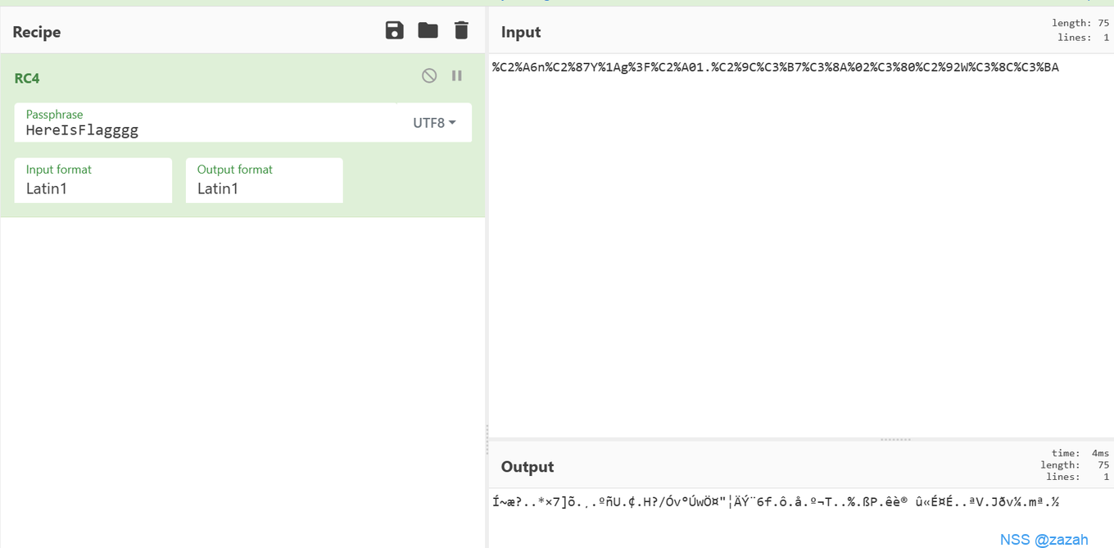The image size is (1114, 548).
Task: Open the Input format Latin1 selector
Action: pyautogui.click(x=93, y=180)
